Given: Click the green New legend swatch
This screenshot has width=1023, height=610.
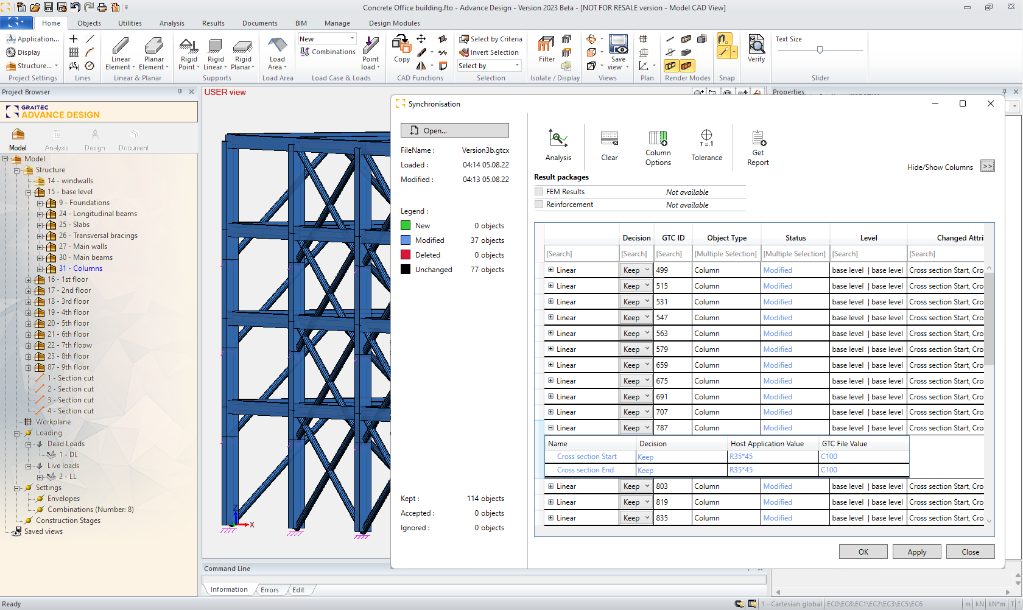Looking at the screenshot, I should tap(406, 225).
